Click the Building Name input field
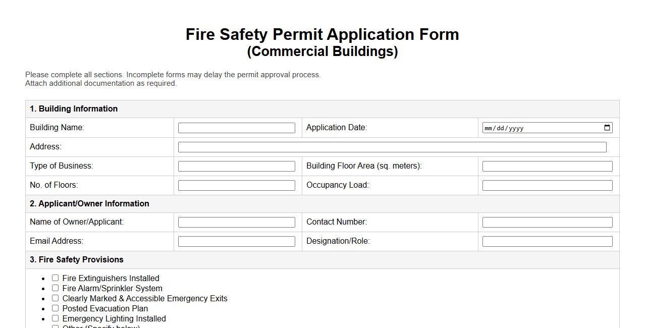The width and height of the screenshot is (645, 328). tap(236, 128)
